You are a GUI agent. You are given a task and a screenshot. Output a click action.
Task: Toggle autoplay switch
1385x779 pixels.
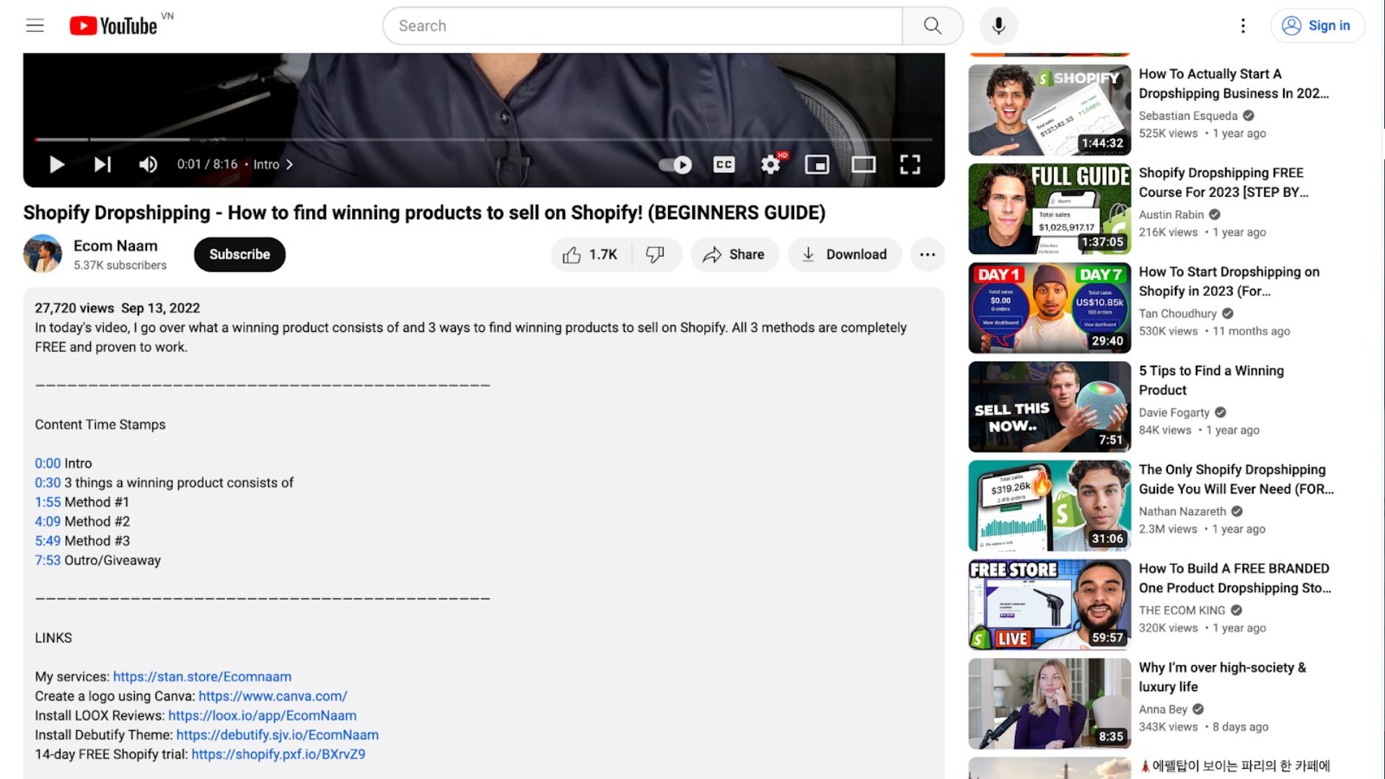[x=675, y=164]
